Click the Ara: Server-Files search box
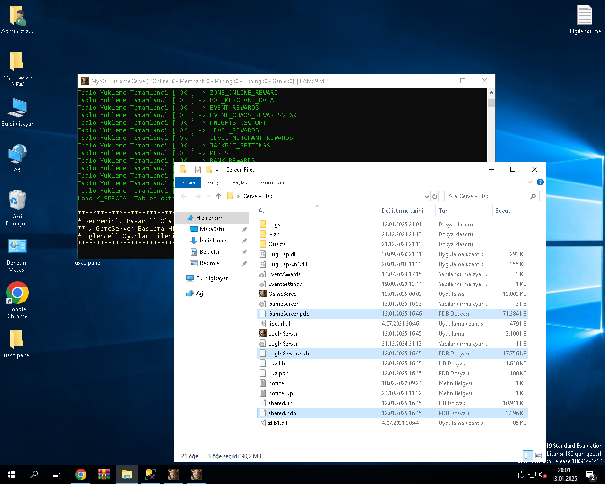605x484 pixels. coord(492,196)
